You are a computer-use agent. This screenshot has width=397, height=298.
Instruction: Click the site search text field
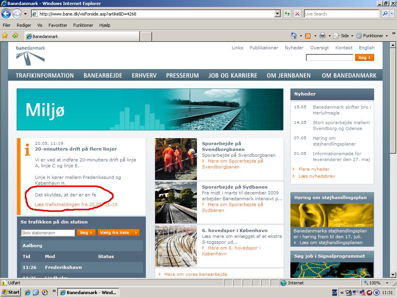click(330, 57)
